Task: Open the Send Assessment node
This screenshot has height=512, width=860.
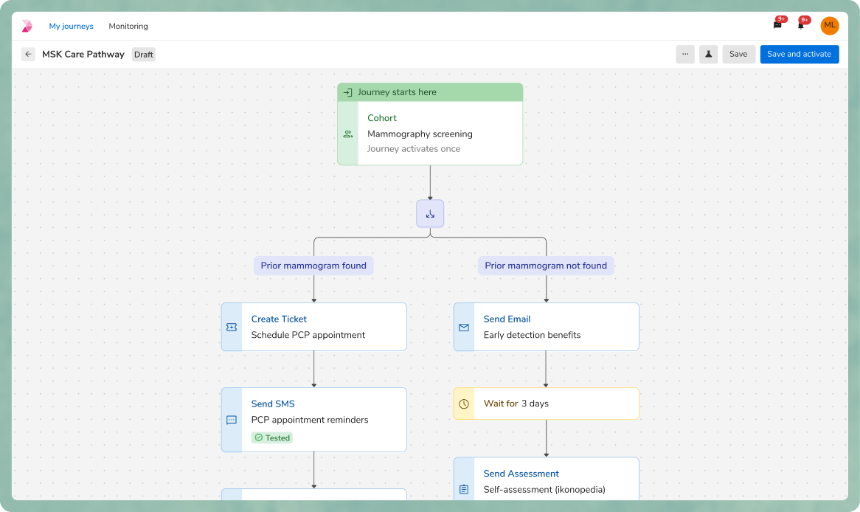Action: coord(547,479)
